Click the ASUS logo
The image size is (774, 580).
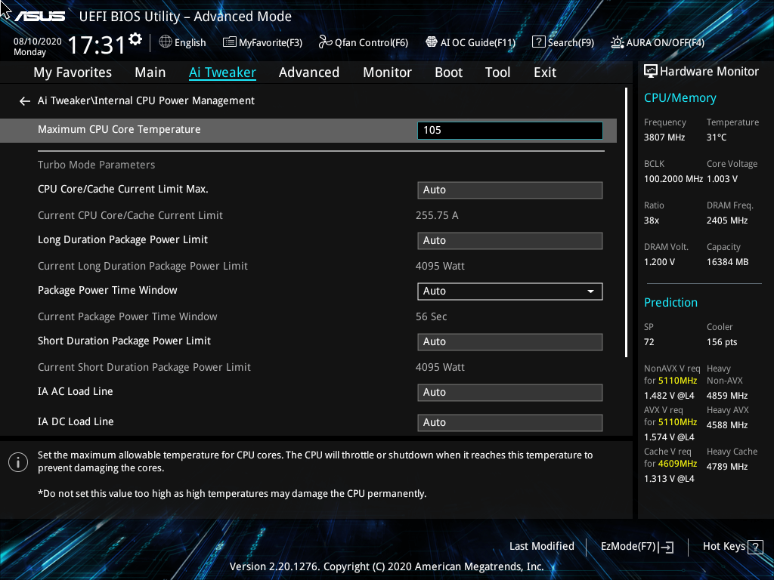[x=39, y=17]
